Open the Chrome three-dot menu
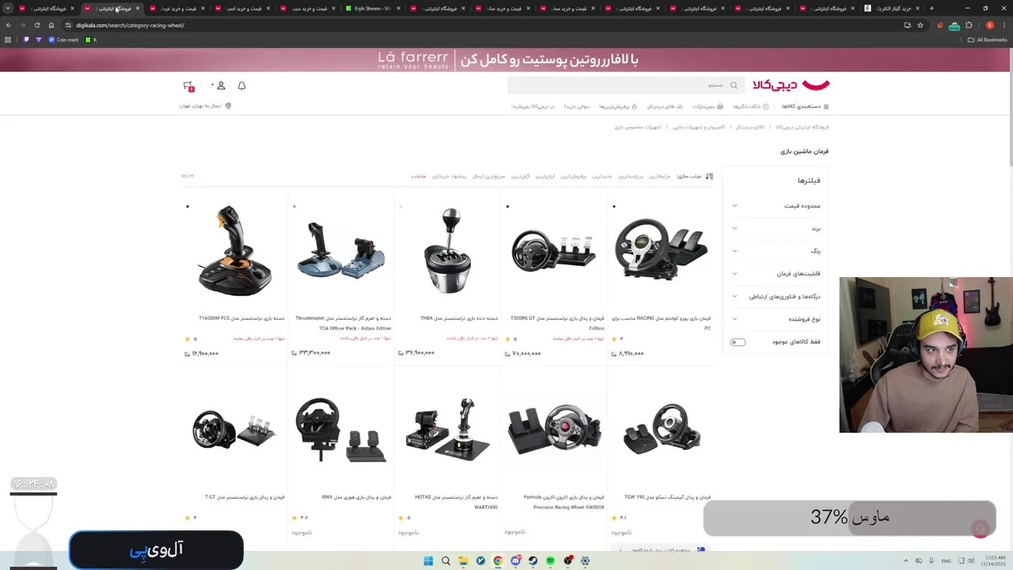 pos(1004,25)
